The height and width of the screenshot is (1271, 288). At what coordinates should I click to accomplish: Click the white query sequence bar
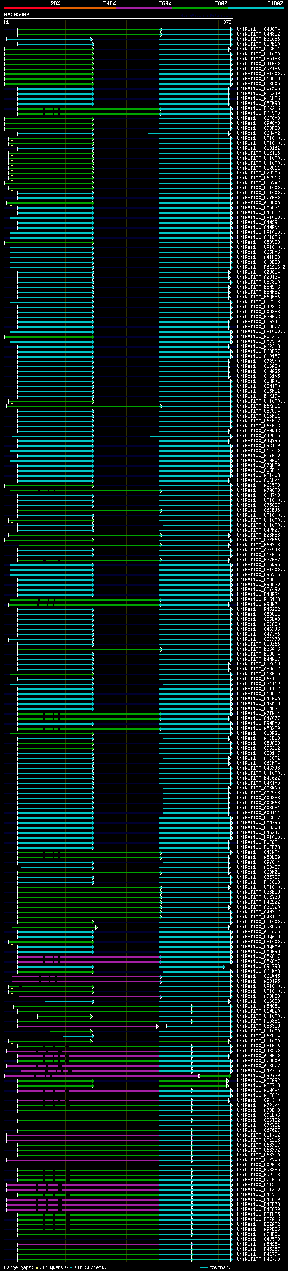tap(119, 18)
